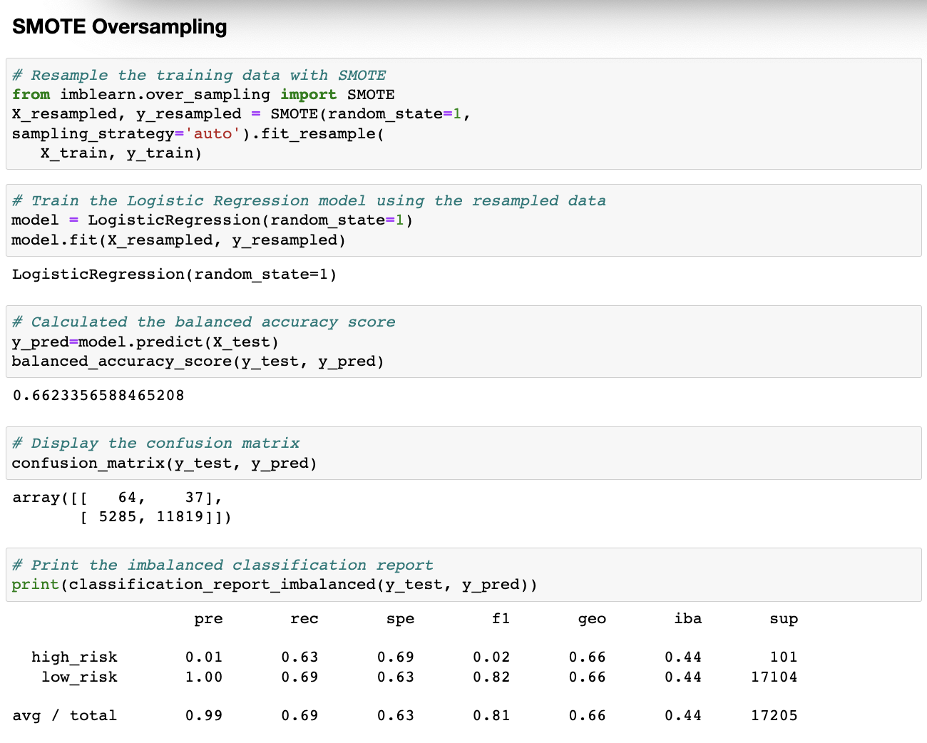Click the 'y_pred=model.predict(X_test)' line

pyautogui.click(x=145, y=342)
